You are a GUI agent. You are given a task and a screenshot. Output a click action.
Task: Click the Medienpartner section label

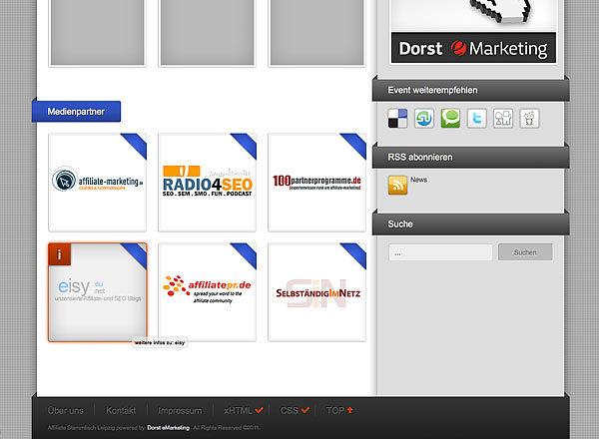76,112
